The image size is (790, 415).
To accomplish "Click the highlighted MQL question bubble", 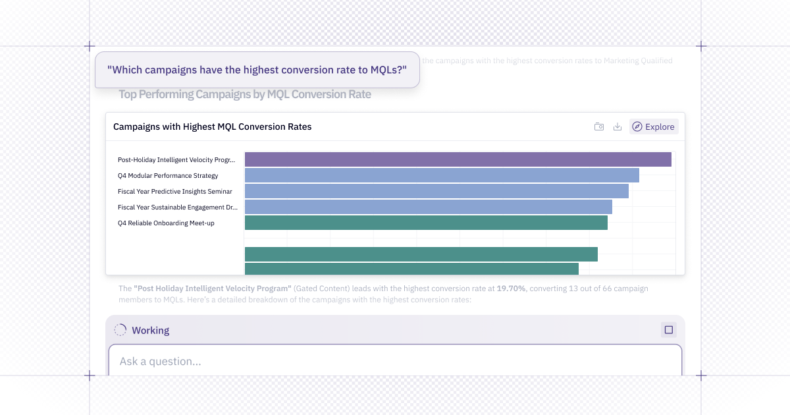I will 257,70.
